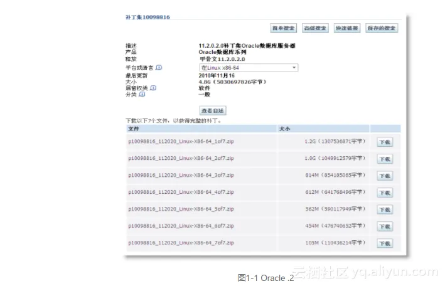Open the 快速链接 button
Screen dimensions: 445x286
[347, 28]
